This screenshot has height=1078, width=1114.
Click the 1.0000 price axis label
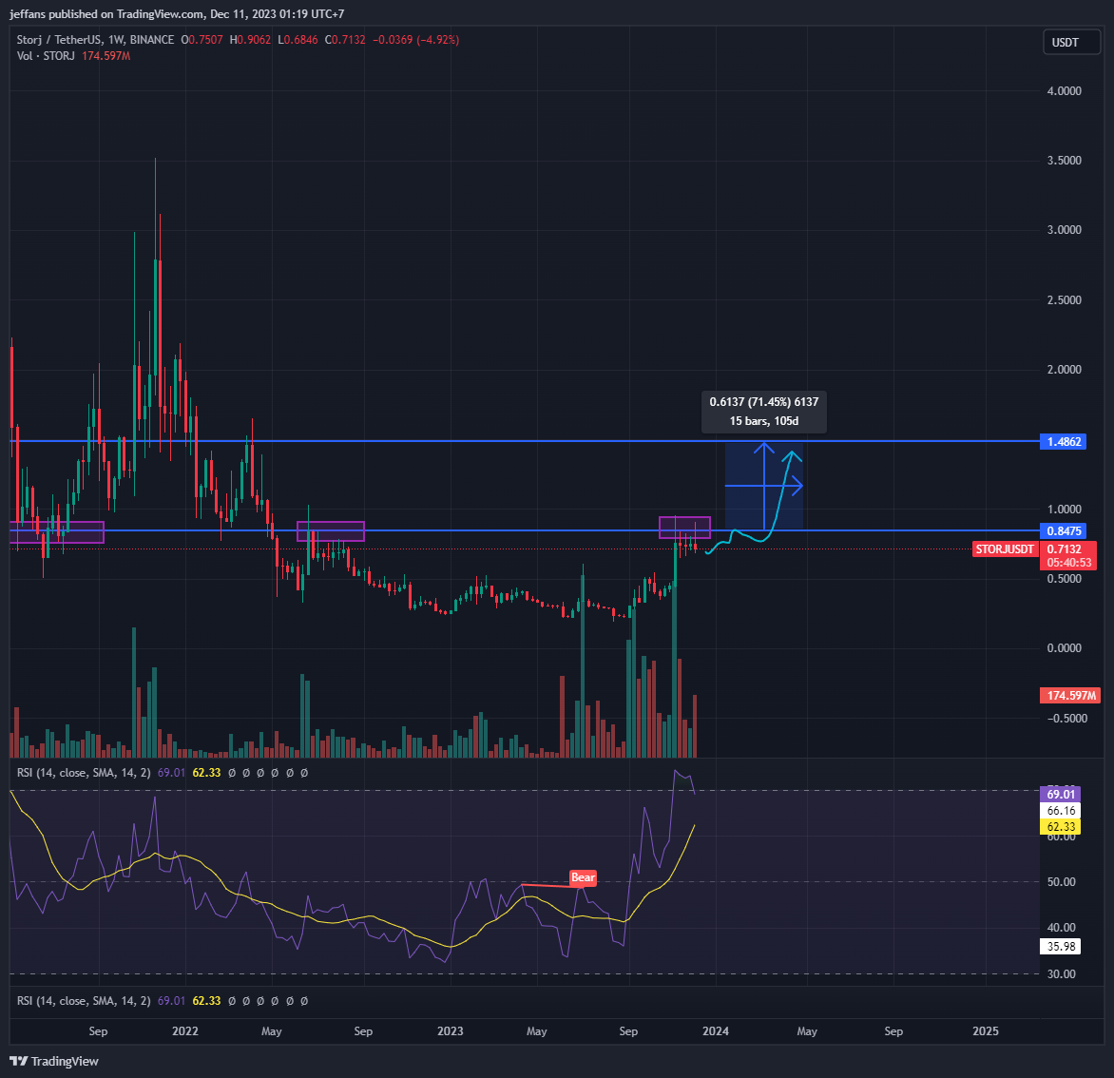1065,510
